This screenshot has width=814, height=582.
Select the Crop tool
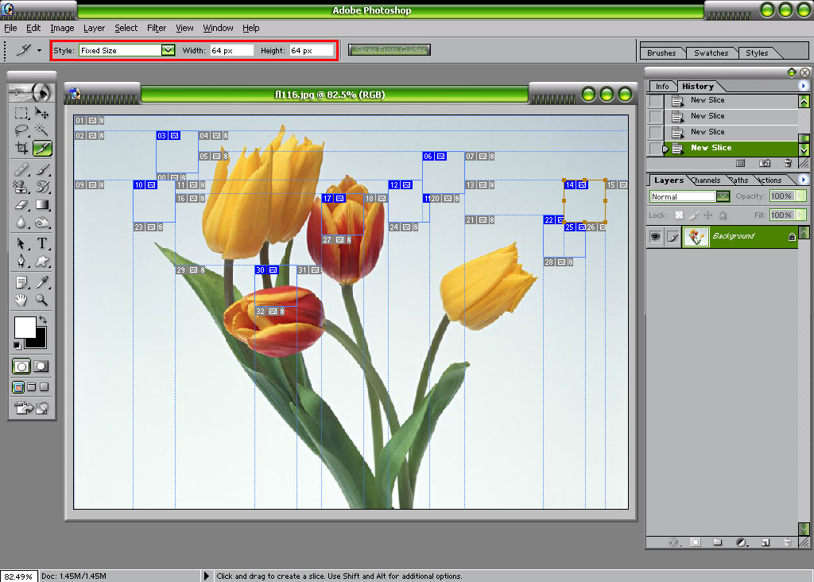coord(21,149)
